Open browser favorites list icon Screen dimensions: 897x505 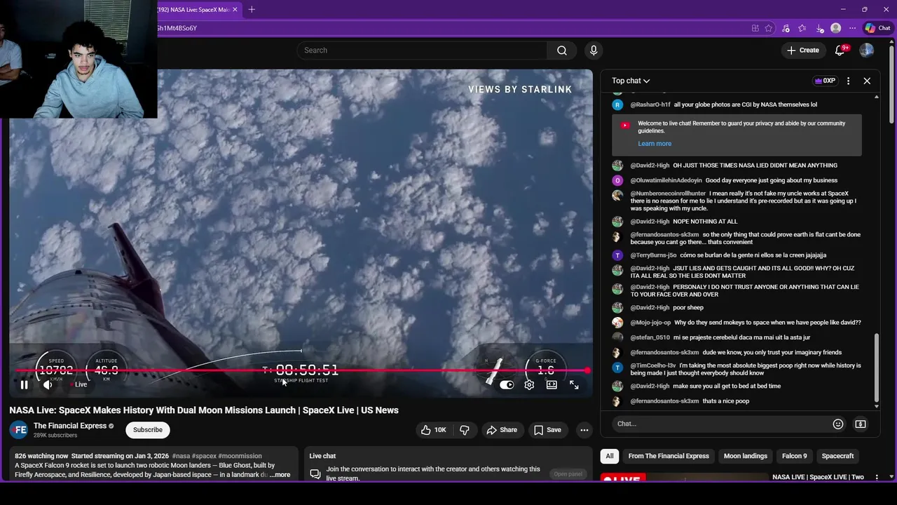click(802, 28)
